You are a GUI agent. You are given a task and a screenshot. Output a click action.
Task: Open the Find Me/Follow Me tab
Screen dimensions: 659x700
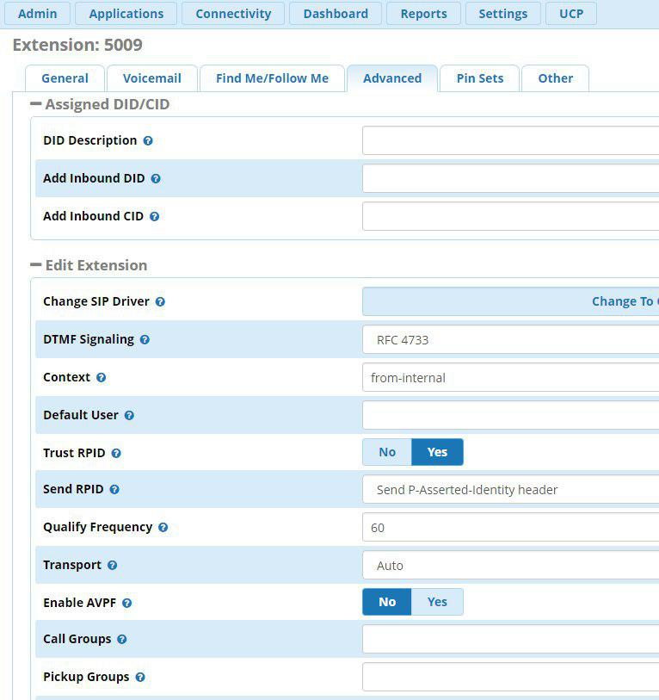tap(272, 78)
